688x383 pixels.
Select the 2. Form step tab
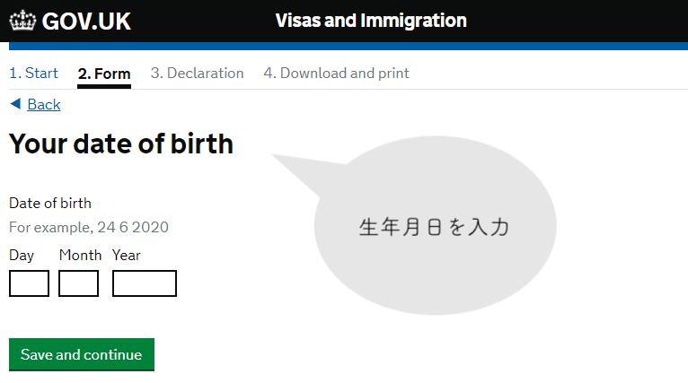tap(104, 74)
